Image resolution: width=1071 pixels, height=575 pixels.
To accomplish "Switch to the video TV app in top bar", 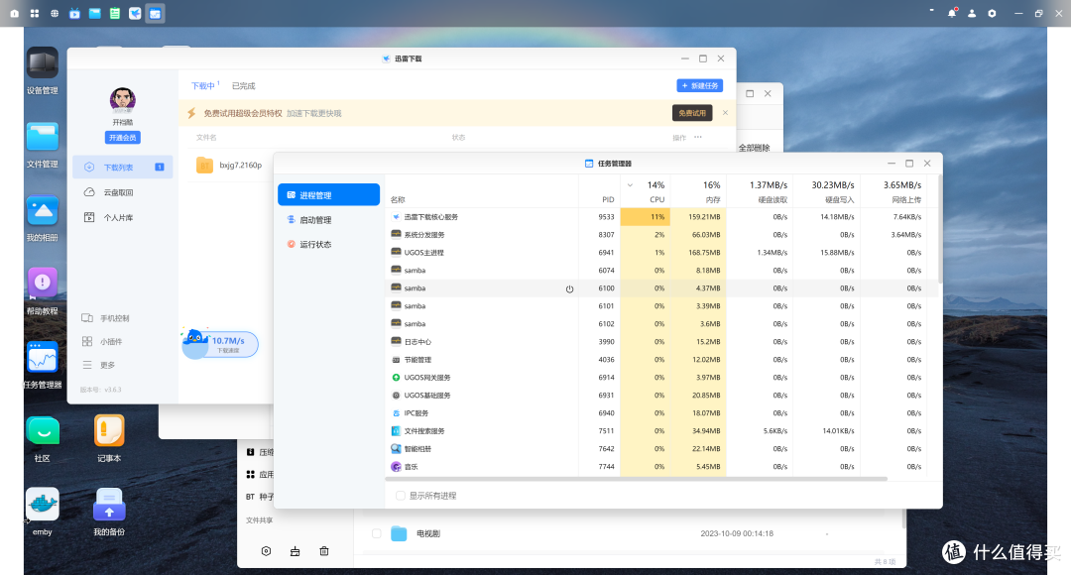I will (74, 13).
